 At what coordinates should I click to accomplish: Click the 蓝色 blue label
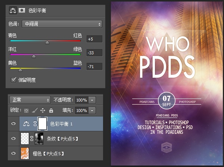pos(78,63)
